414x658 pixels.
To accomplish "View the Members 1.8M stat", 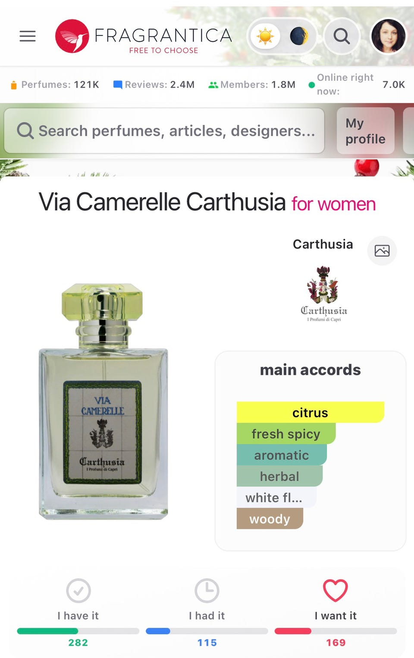I will pyautogui.click(x=252, y=85).
